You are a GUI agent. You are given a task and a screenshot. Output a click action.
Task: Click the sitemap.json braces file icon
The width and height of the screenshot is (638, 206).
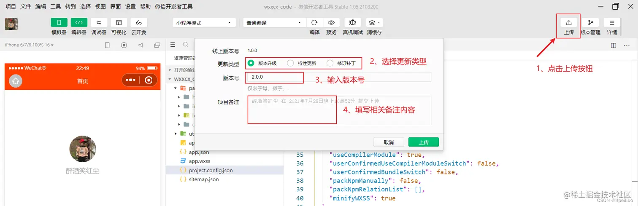pyautogui.click(x=183, y=179)
